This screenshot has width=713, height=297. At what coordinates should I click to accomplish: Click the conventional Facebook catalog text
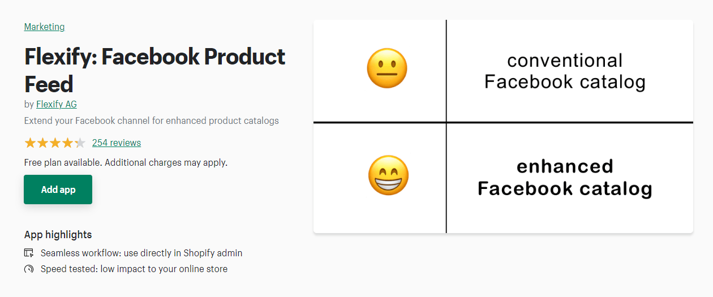point(565,71)
